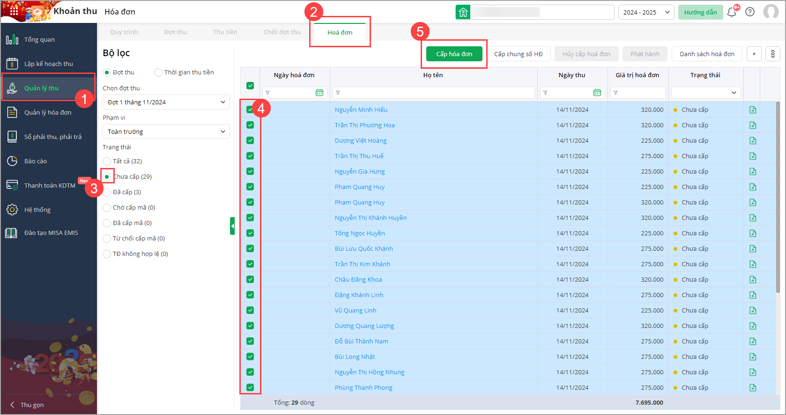Open invoice document icon for Nguyễn Minh Hiếu
Screen dimensions: 786x415
tap(752, 110)
